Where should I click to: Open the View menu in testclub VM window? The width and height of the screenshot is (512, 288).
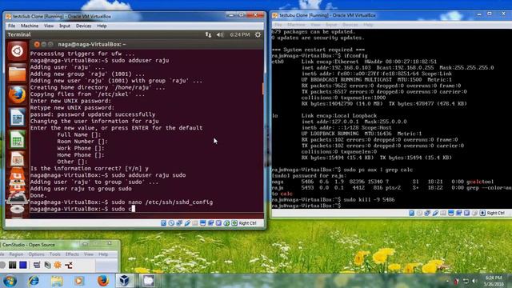49,26
